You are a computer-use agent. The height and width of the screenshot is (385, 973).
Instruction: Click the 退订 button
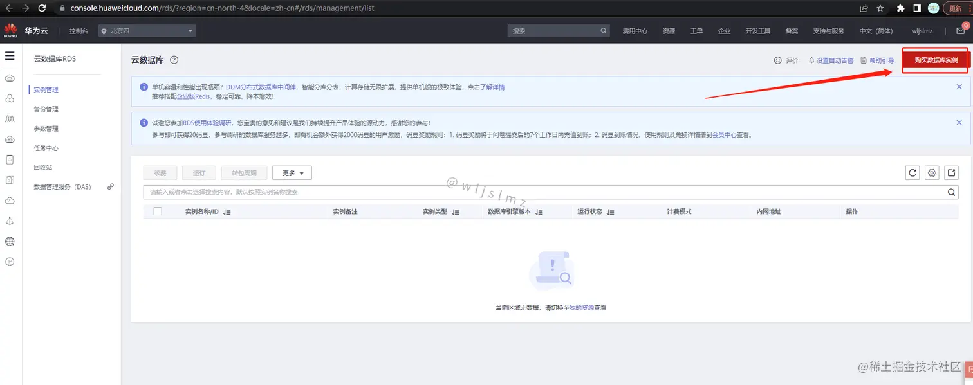click(199, 173)
